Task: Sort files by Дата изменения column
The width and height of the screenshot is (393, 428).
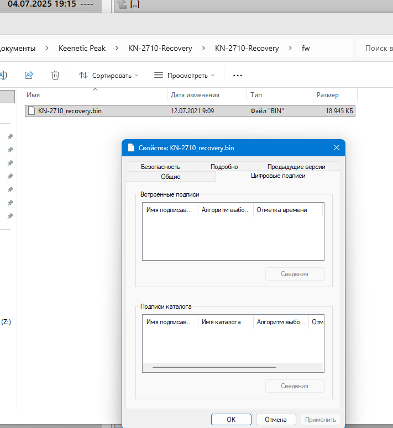Action: tap(195, 95)
